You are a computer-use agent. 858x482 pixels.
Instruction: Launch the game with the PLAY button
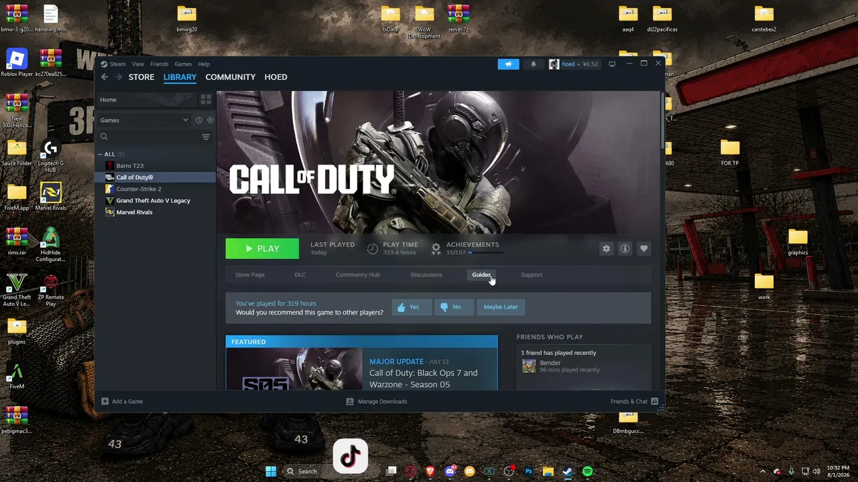click(x=262, y=249)
